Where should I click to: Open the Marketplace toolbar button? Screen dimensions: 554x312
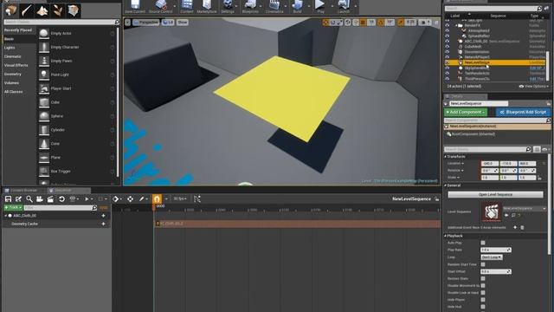(x=207, y=7)
